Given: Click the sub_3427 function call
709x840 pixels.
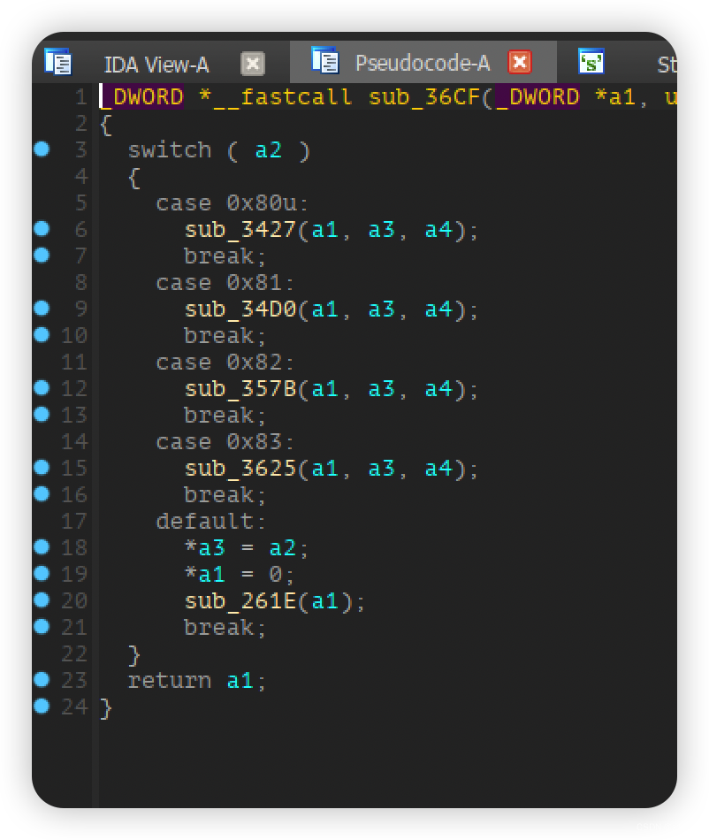Looking at the screenshot, I should [x=240, y=230].
